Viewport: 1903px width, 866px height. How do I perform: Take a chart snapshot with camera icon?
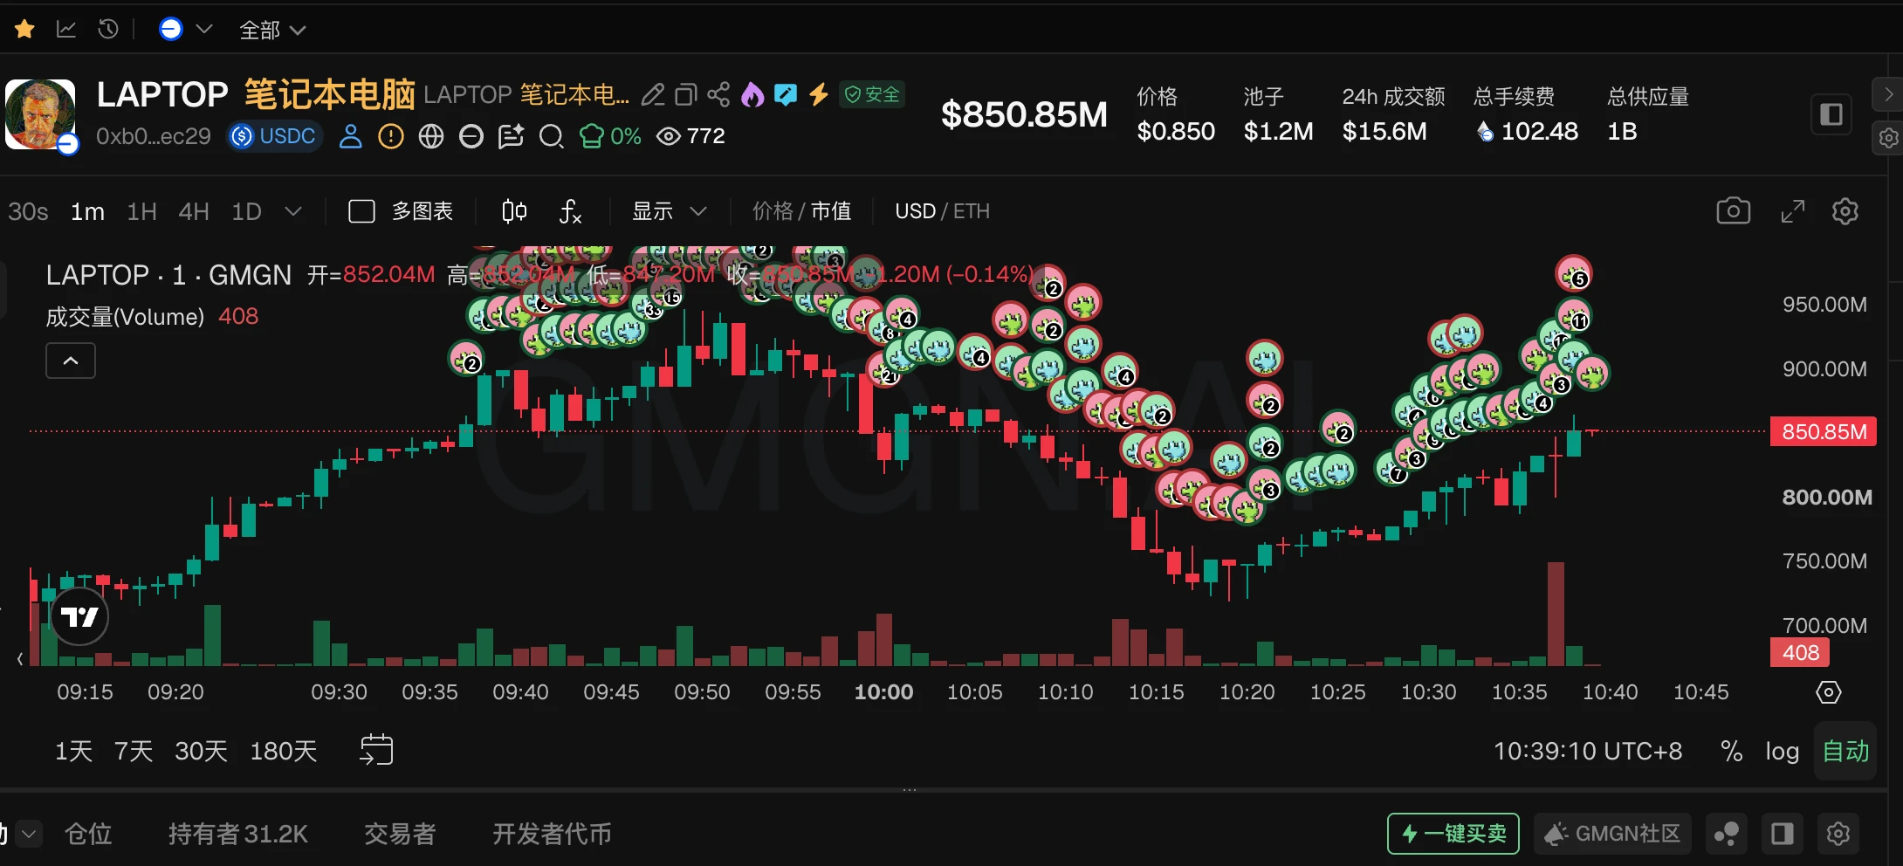coord(1734,211)
